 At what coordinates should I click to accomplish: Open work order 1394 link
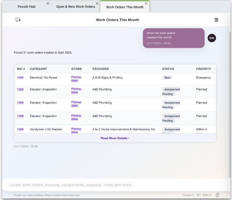coord(20,78)
